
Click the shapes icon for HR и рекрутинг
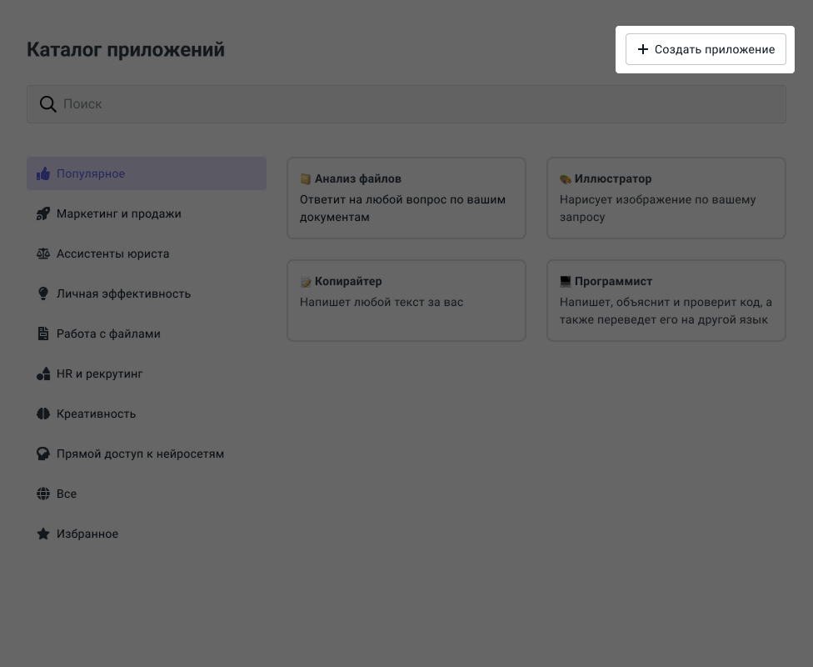click(43, 374)
